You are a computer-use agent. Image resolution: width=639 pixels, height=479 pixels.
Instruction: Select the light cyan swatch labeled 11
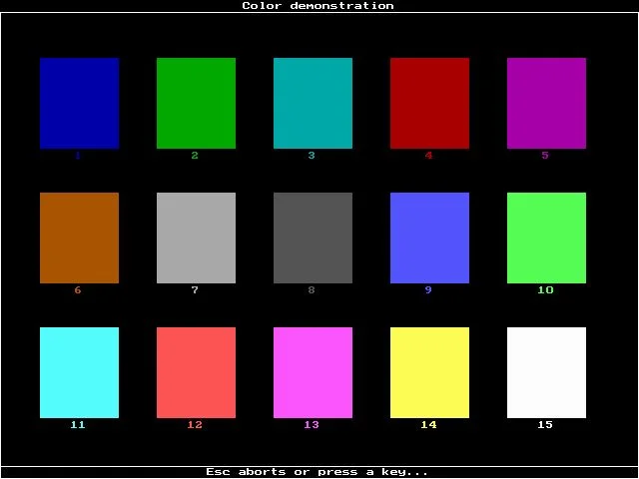click(x=80, y=372)
